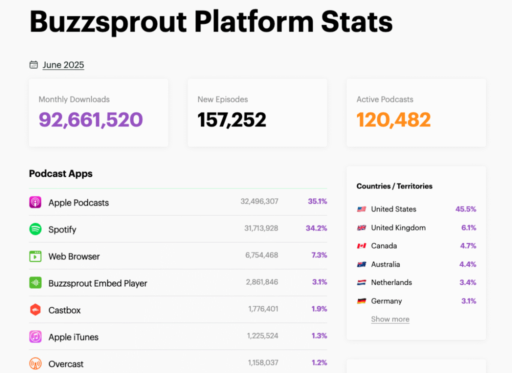Select the Active Podcasts value 120,482
This screenshot has width=512, height=373.
[393, 119]
